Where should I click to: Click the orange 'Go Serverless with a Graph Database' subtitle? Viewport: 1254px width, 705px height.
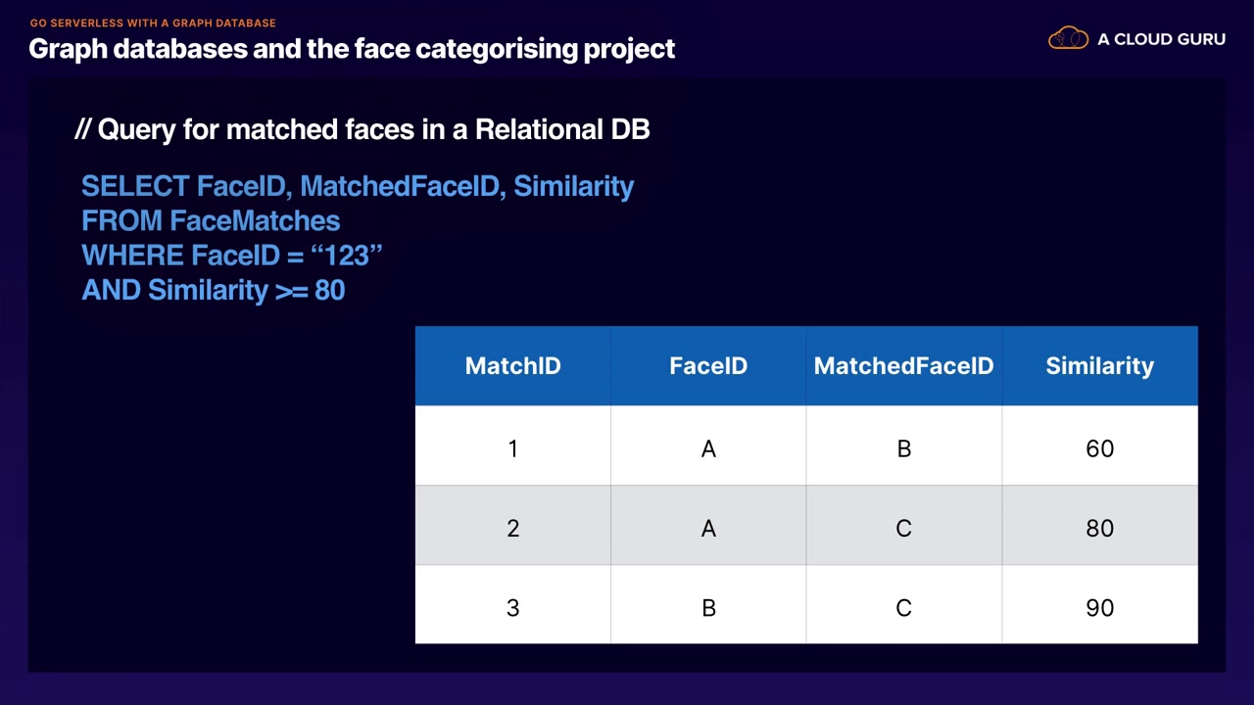(153, 23)
